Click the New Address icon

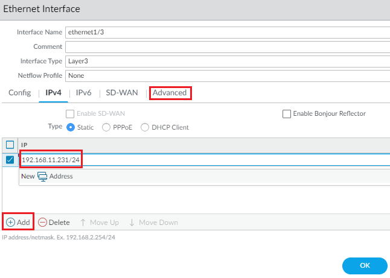(43, 176)
